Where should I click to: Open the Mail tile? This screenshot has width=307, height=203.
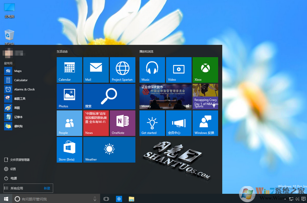(96, 70)
